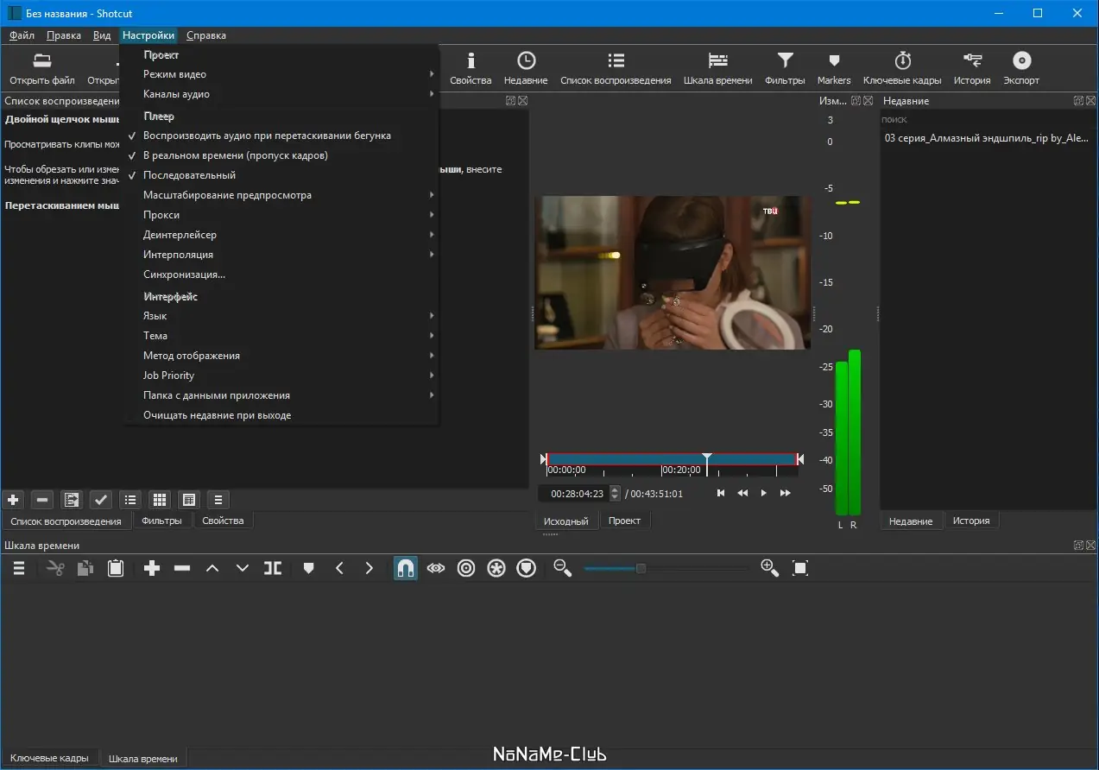Expand the Язык language submenu
Image resolution: width=1099 pixels, height=770 pixels.
155,316
